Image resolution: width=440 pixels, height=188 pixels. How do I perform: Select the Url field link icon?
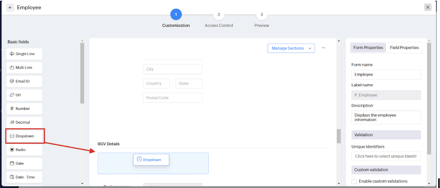click(12, 95)
